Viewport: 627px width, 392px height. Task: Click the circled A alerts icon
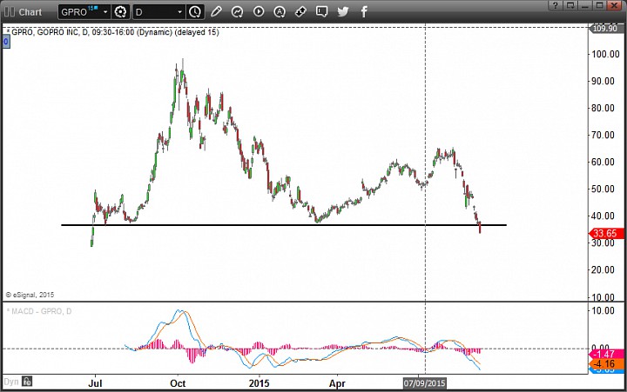(x=280, y=12)
